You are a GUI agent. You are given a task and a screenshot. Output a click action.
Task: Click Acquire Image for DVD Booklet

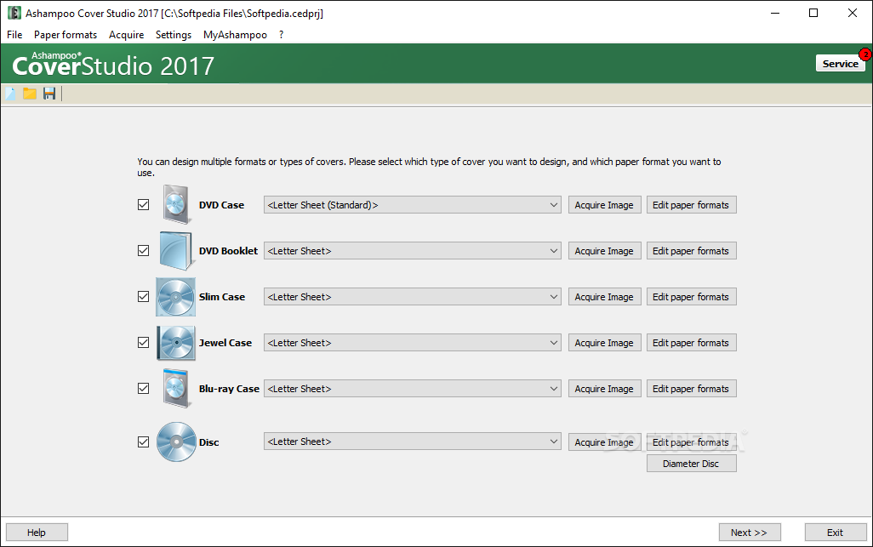(x=604, y=251)
